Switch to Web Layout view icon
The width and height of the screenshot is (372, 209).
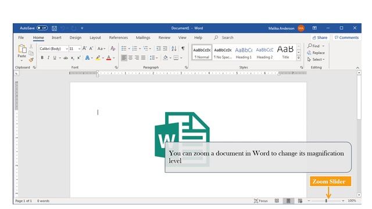point(300,201)
